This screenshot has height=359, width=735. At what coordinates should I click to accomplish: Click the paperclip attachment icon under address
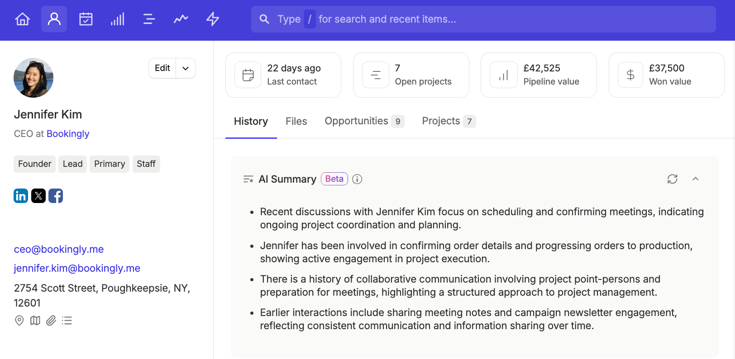coord(51,321)
